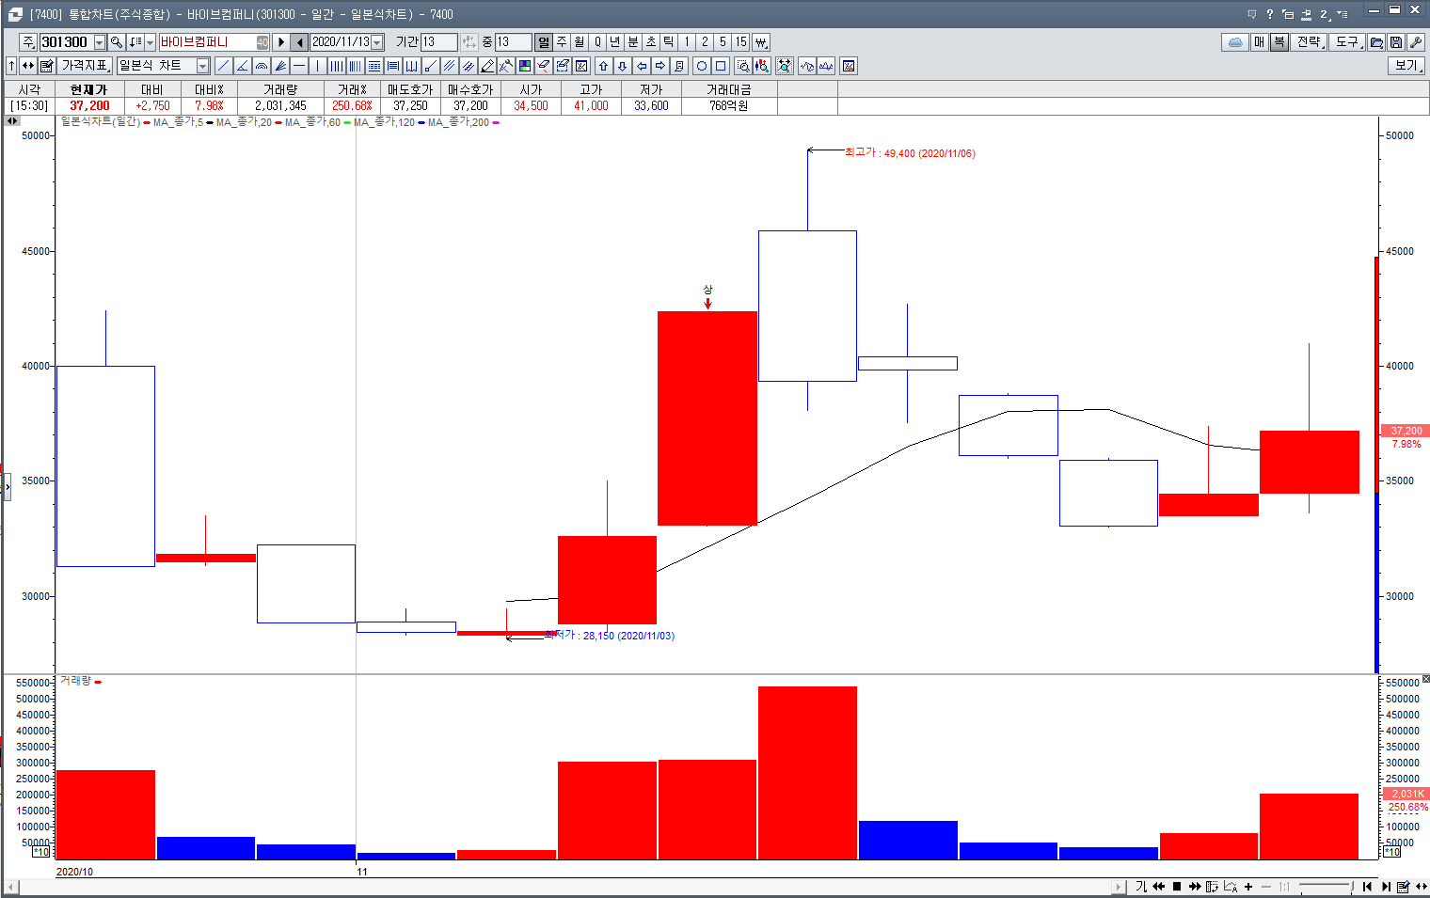Click the chart memo note icon
This screenshot has width=1430, height=898.
679,66
